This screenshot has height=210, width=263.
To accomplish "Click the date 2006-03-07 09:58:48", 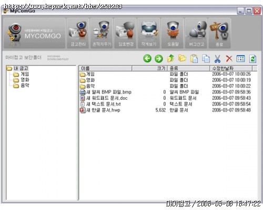I will point(231,110).
